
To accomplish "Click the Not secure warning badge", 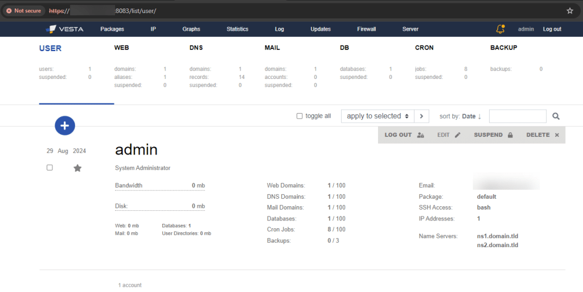I will (24, 11).
